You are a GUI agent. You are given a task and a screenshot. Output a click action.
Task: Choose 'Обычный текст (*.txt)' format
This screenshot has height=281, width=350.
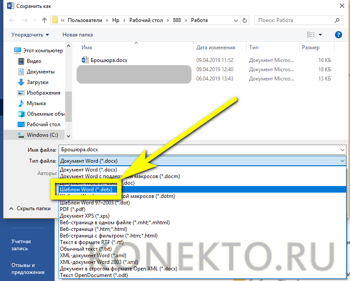[x=203, y=249]
